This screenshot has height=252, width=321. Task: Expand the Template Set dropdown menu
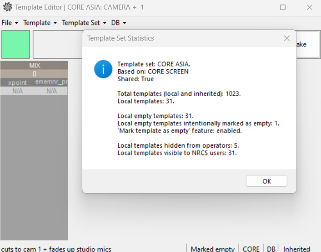84,22
